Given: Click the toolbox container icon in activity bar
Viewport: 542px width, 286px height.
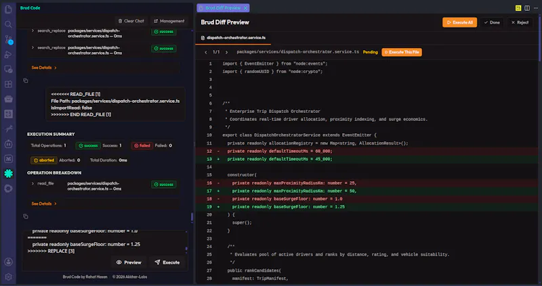Looking at the screenshot, I should [8, 99].
